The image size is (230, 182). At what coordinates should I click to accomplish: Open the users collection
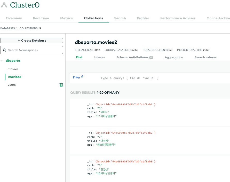tap(12, 85)
